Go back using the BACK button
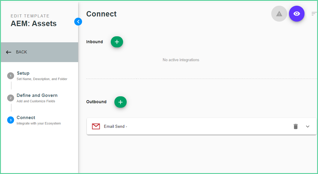 click(40, 52)
